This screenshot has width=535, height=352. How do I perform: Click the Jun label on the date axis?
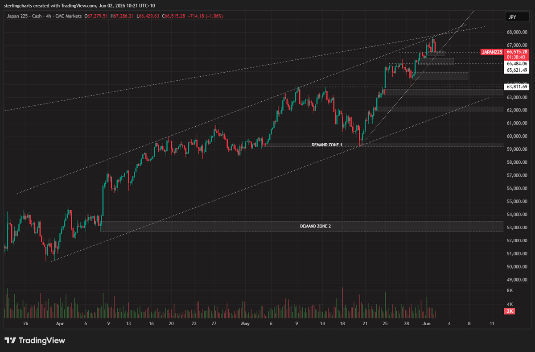[x=426, y=323]
